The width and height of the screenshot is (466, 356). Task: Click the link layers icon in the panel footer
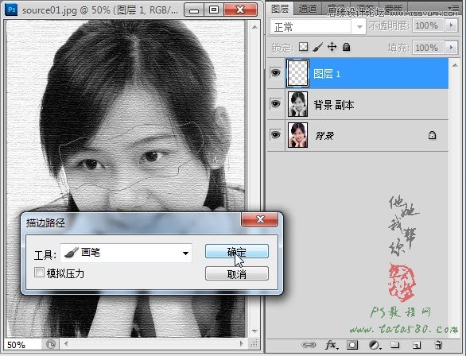coord(309,345)
